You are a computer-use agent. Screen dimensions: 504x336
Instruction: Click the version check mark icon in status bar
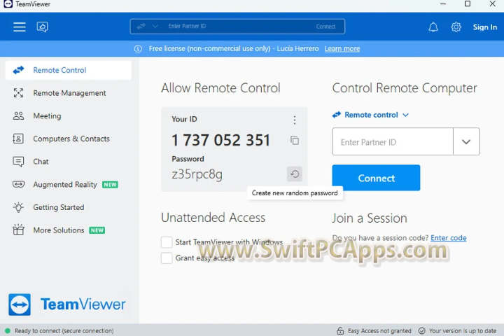coord(421,331)
